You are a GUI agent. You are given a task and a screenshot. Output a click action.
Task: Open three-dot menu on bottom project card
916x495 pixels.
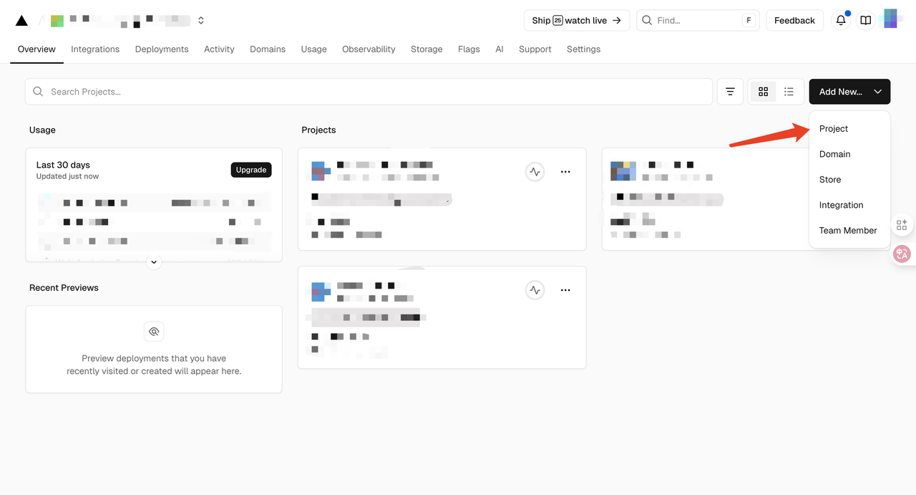point(565,290)
